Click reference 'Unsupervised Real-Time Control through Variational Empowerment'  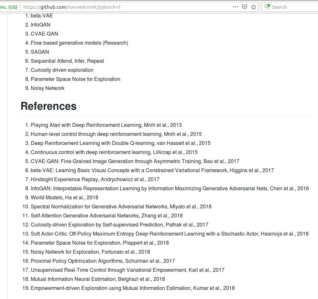pyautogui.click(x=127, y=270)
